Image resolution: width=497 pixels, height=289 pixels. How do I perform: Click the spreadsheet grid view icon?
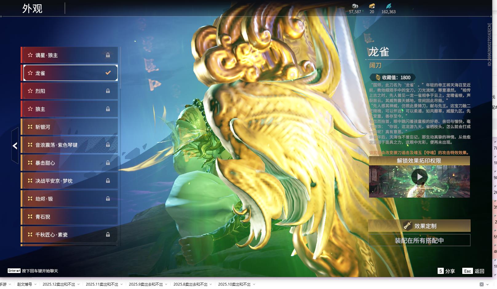coord(482,284)
